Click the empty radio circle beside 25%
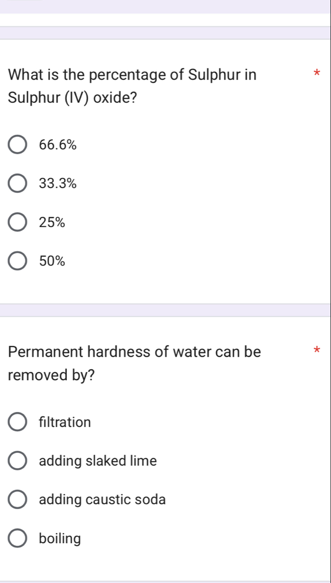This screenshot has height=583, width=331. click(x=18, y=222)
